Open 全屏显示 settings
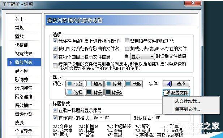223x138 pixels. pyautogui.click(x=23, y=131)
